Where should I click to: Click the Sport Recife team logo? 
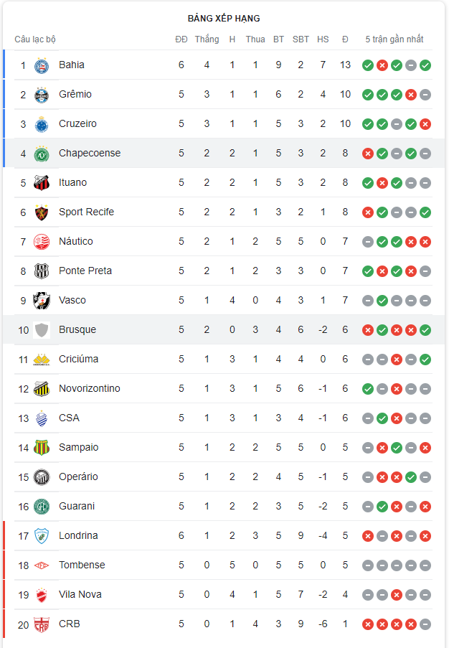[41, 212]
